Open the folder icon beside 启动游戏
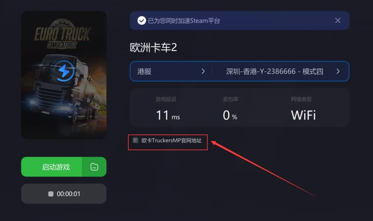The image size is (373, 221). (x=94, y=167)
